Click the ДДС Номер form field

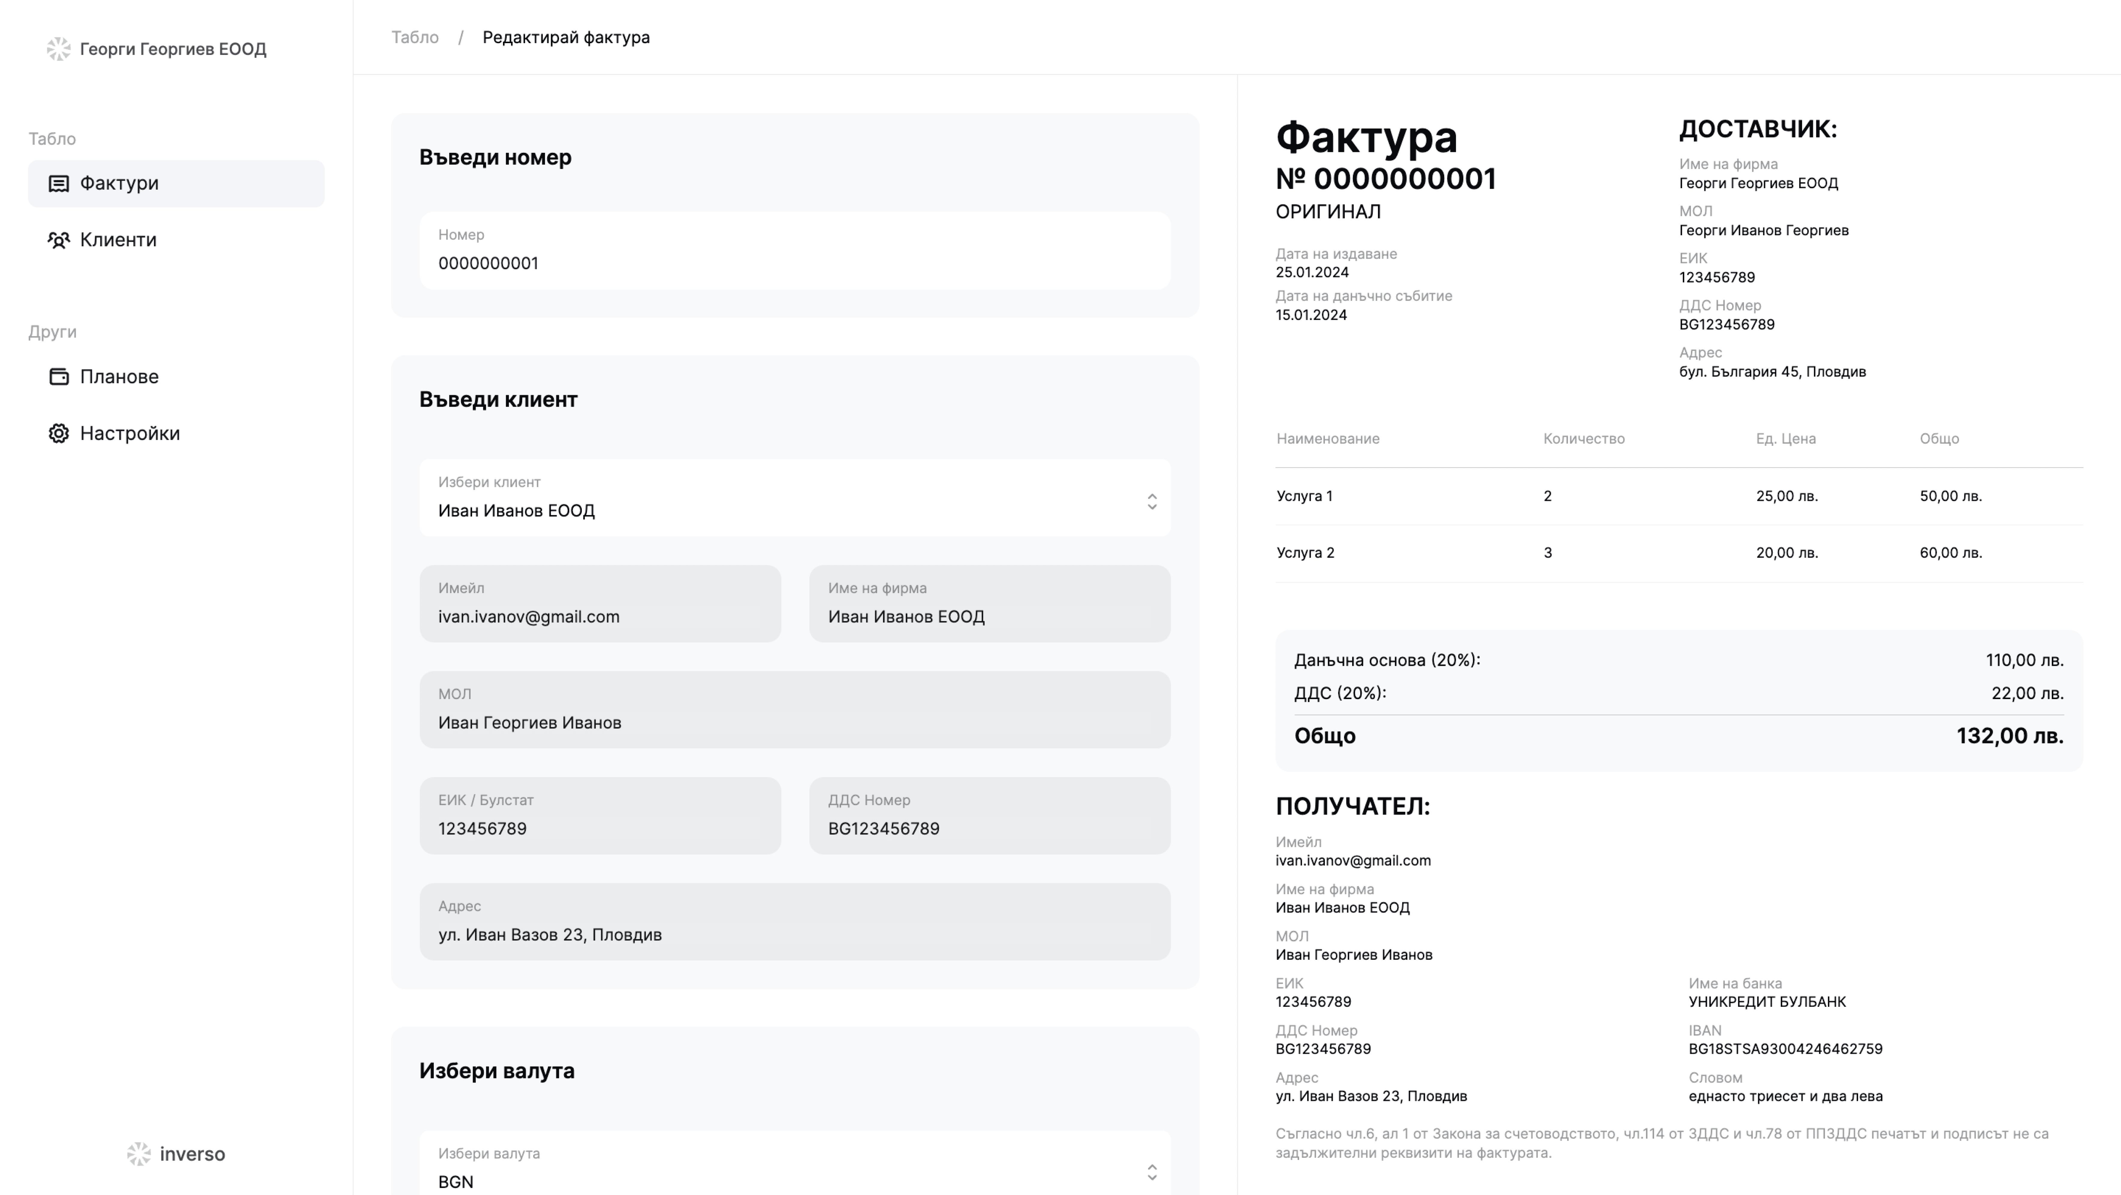(x=990, y=817)
